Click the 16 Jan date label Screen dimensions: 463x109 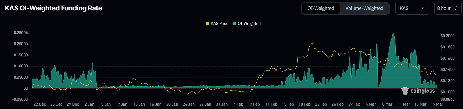156,104
